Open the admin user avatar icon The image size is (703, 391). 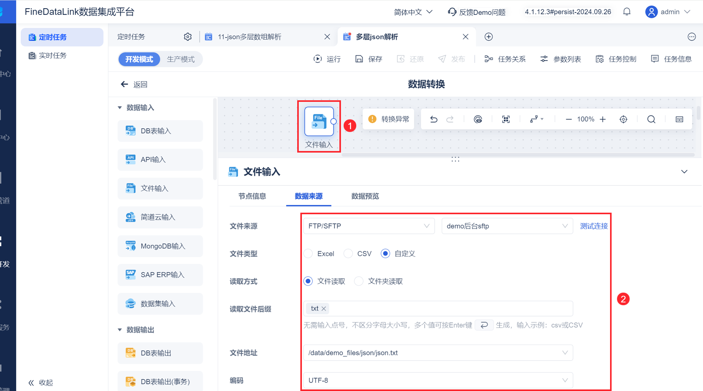coord(651,12)
